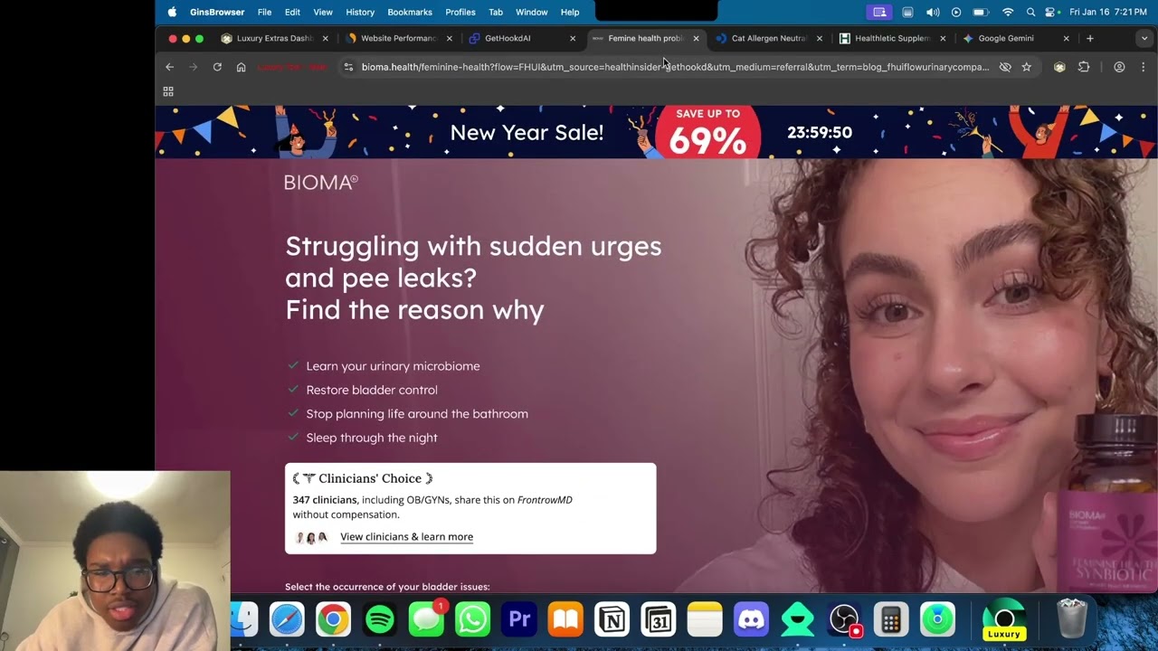This screenshot has height=651, width=1158.
Task: Click the crossed-out eye tracking icon
Action: click(1005, 67)
